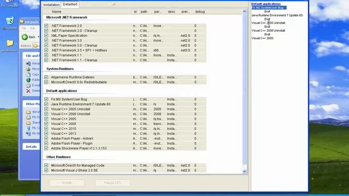Open the File menu in Explorer window

click(24, 28)
